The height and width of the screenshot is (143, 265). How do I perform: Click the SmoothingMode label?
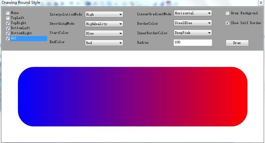(62, 24)
